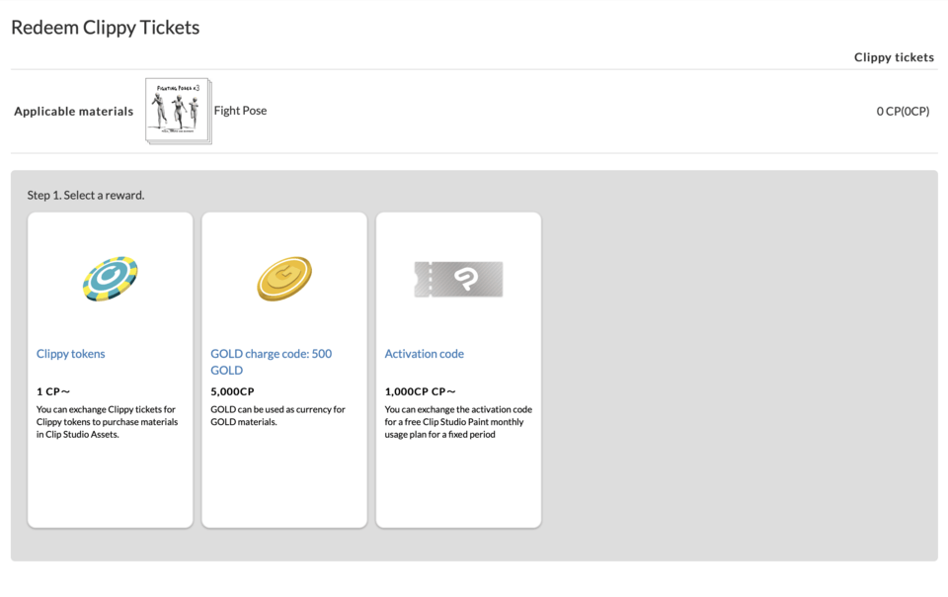This screenshot has width=948, height=597.
Task: Open the Clippy tokens reward link
Action: click(71, 354)
